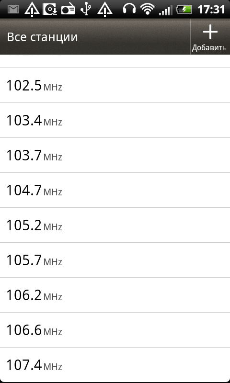Tune to 103.7 MHz station
The height and width of the screenshot is (383, 230).
(115, 155)
